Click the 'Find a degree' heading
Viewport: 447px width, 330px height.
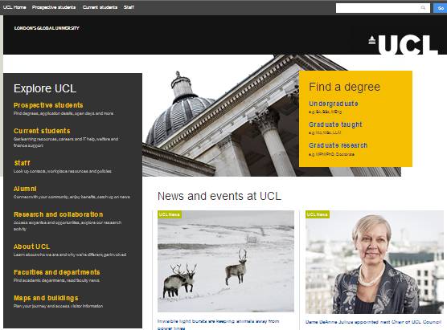(x=344, y=87)
